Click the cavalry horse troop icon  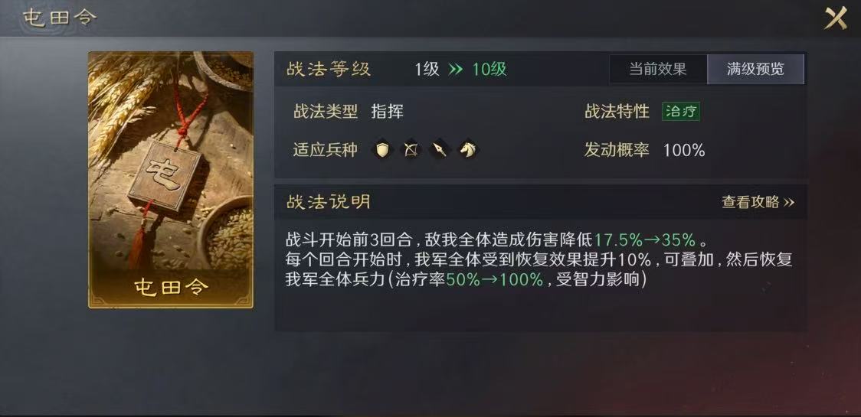[468, 149]
